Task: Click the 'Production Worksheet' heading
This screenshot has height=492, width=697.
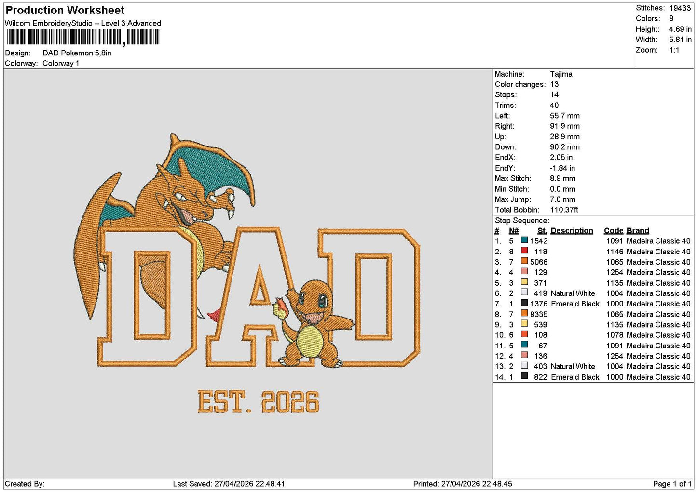Action: click(65, 10)
